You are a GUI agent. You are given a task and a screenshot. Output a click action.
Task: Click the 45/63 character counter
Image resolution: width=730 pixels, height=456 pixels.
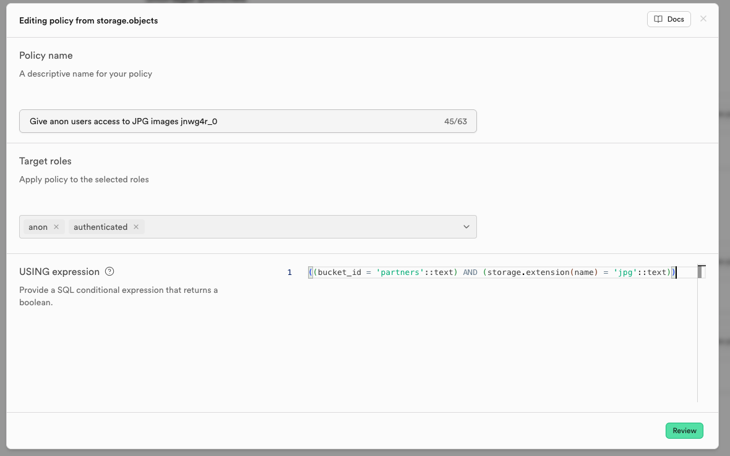pos(455,121)
